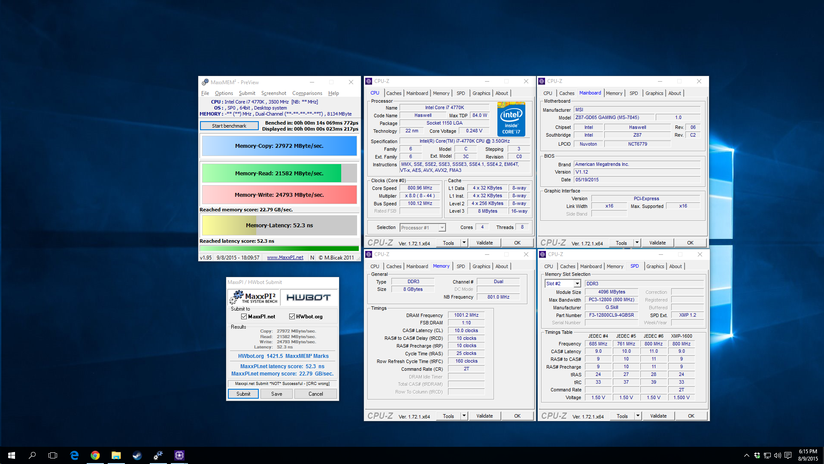Click Tools button in SPD CPU-Z window
This screenshot has height=464, width=824.
point(622,416)
